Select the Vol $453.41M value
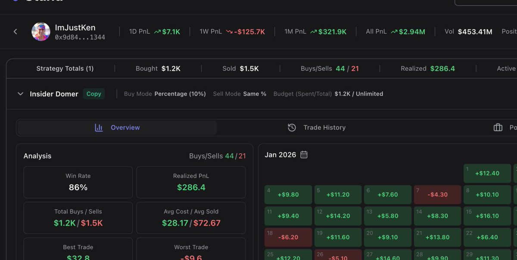 point(475,31)
